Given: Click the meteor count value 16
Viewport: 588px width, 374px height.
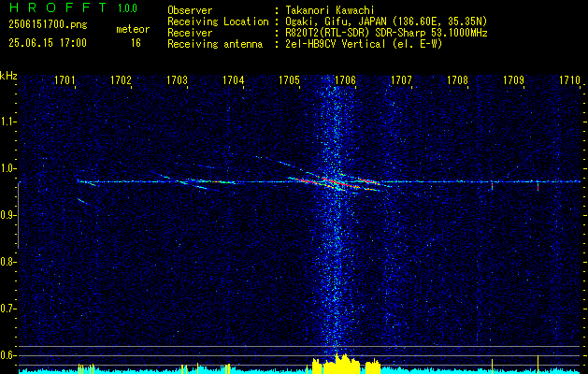Looking at the screenshot, I should coord(136,43).
